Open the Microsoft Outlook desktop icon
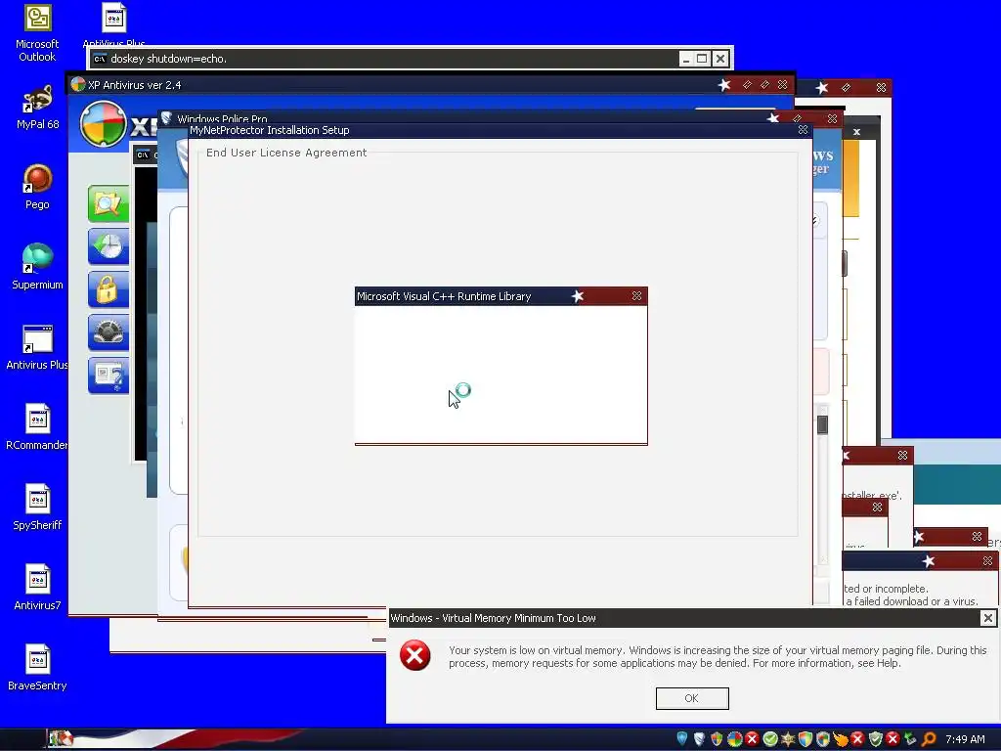 pyautogui.click(x=37, y=18)
